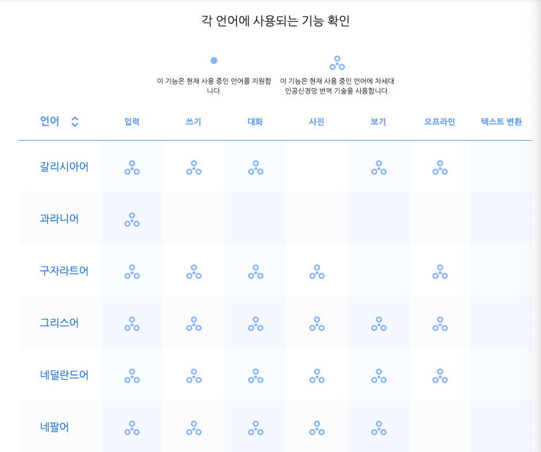Open the 과라니어 language link
This screenshot has width=541, height=452.
(x=60, y=219)
